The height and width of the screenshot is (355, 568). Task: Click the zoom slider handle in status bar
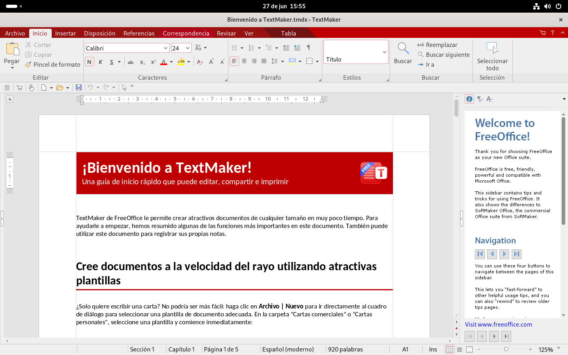[506, 349]
